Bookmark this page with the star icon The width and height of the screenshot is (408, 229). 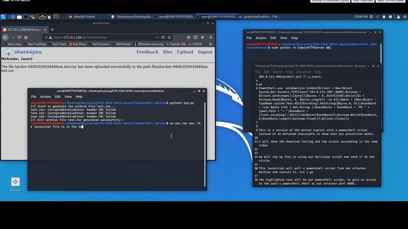pos(169,38)
